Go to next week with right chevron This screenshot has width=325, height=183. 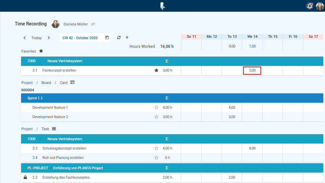[x=49, y=38]
